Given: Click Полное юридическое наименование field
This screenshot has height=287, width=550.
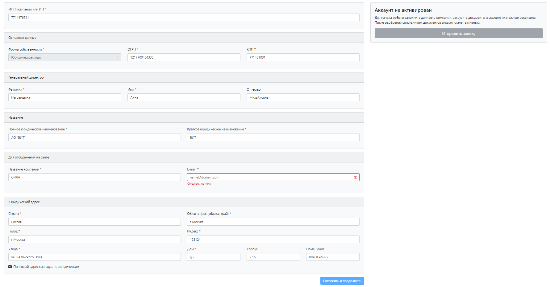Looking at the screenshot, I should [x=94, y=137].
